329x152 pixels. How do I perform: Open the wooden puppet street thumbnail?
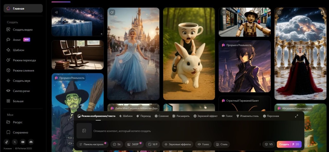(x=245, y=22)
